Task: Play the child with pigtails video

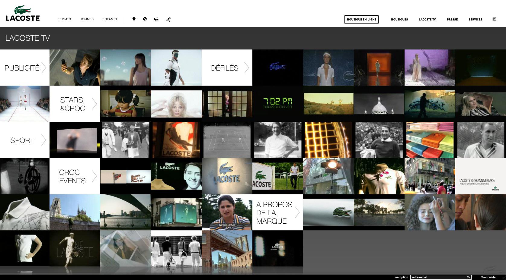Action: point(126,104)
